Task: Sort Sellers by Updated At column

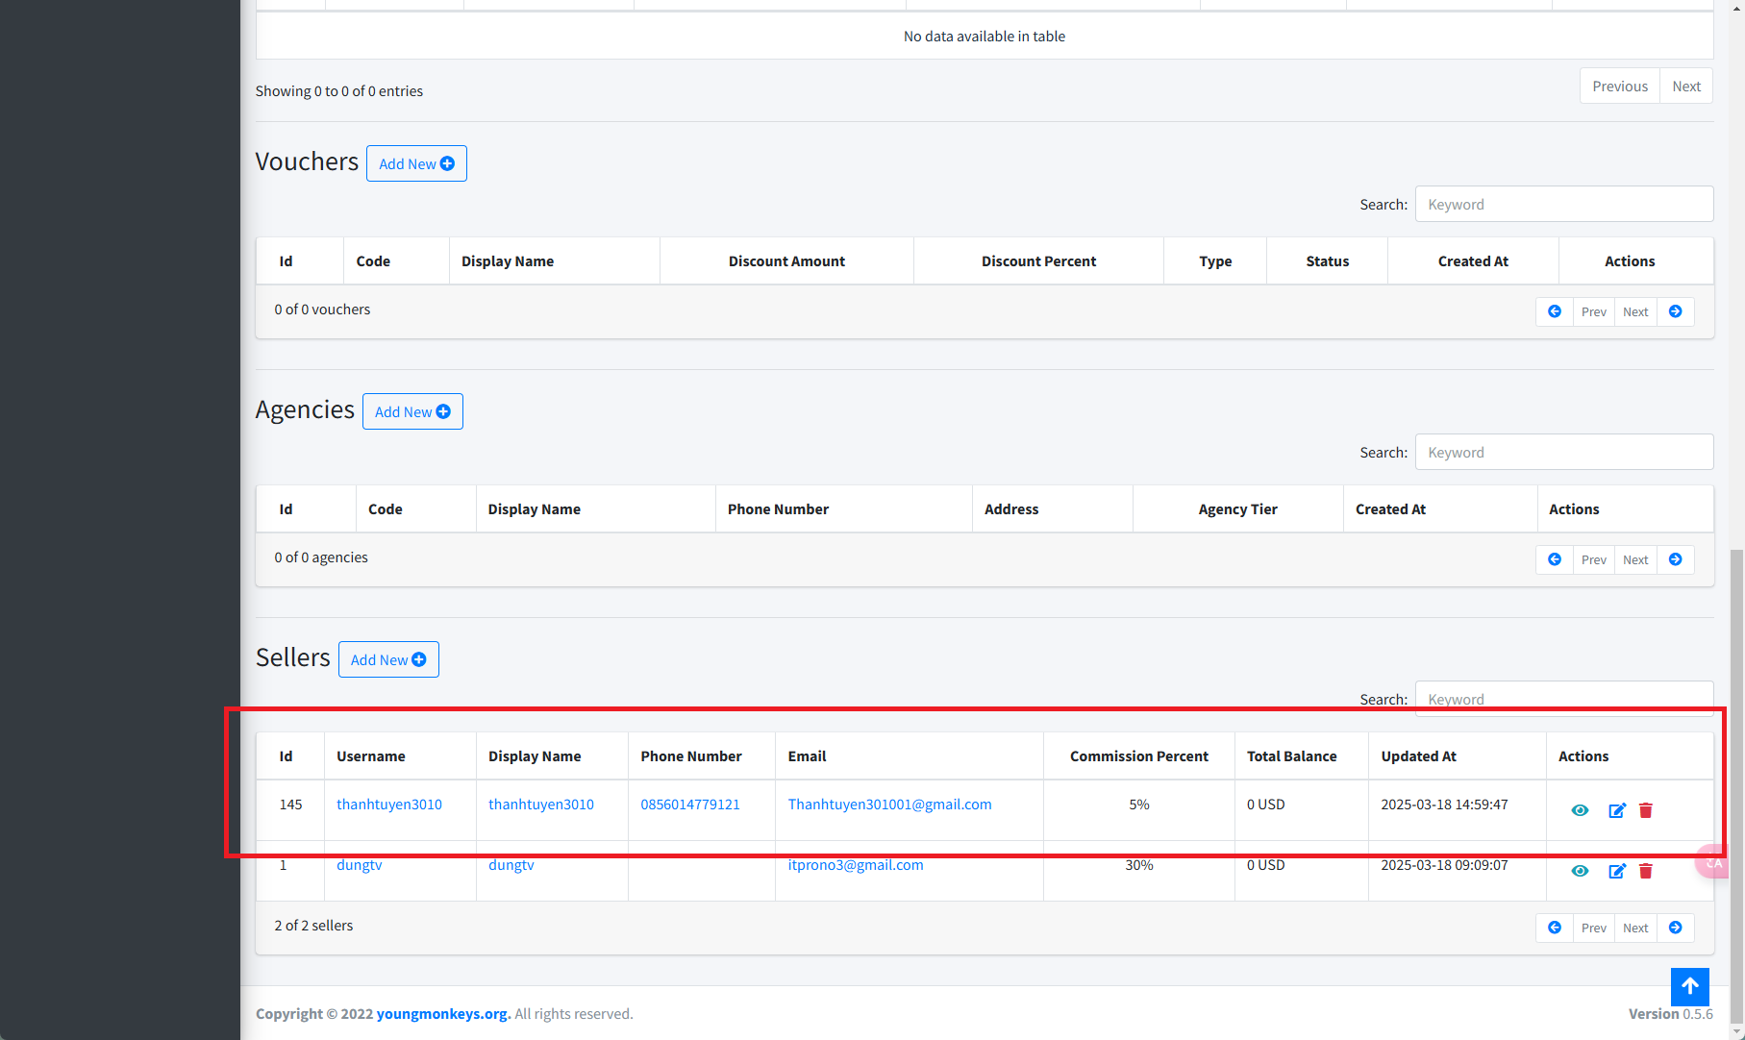Action: pos(1458,756)
